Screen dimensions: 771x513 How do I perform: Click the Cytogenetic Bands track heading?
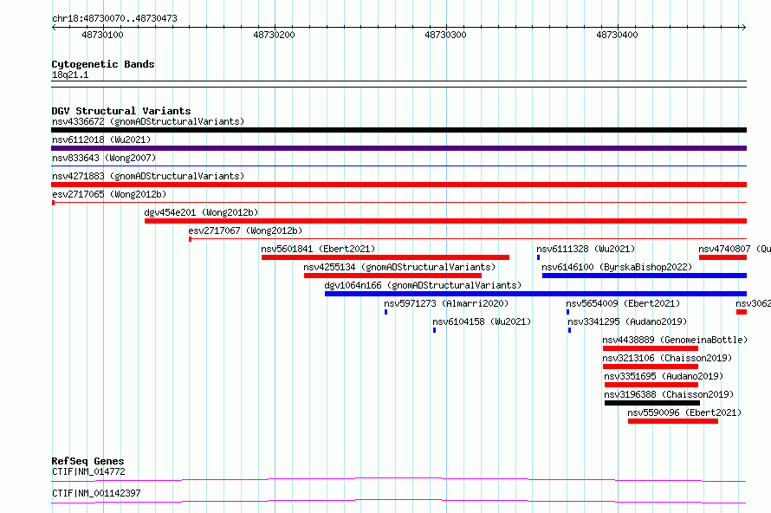pos(103,64)
